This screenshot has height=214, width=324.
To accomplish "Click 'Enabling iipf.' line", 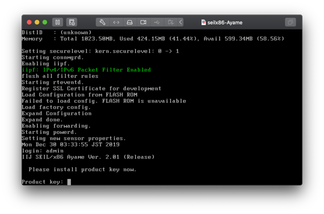I will coord(46,64).
